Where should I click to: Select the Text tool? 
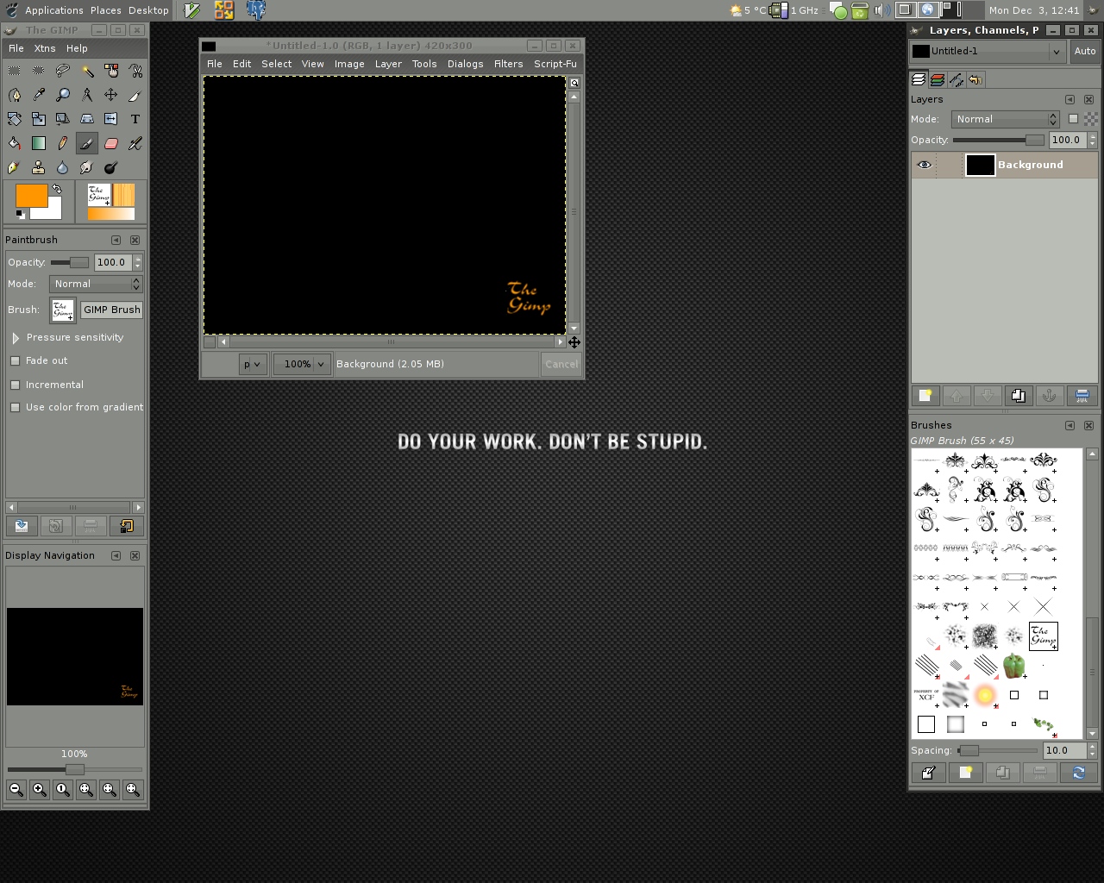pos(135,119)
